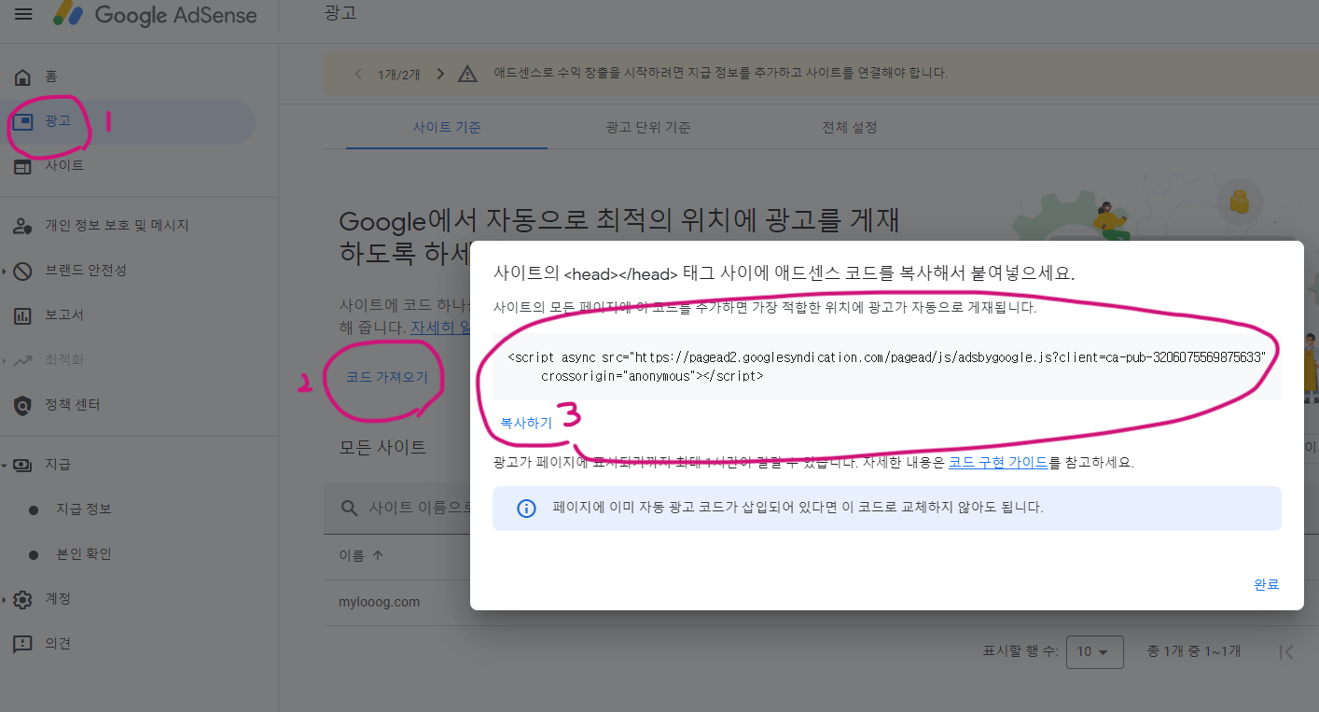Go to next notification with right chevron

(x=440, y=74)
